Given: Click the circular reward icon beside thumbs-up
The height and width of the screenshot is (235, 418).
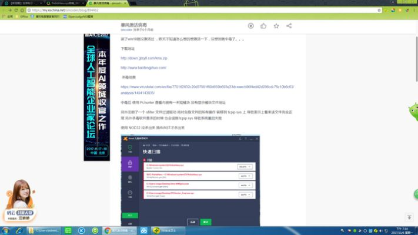Looking at the screenshot, I should (x=251, y=26).
